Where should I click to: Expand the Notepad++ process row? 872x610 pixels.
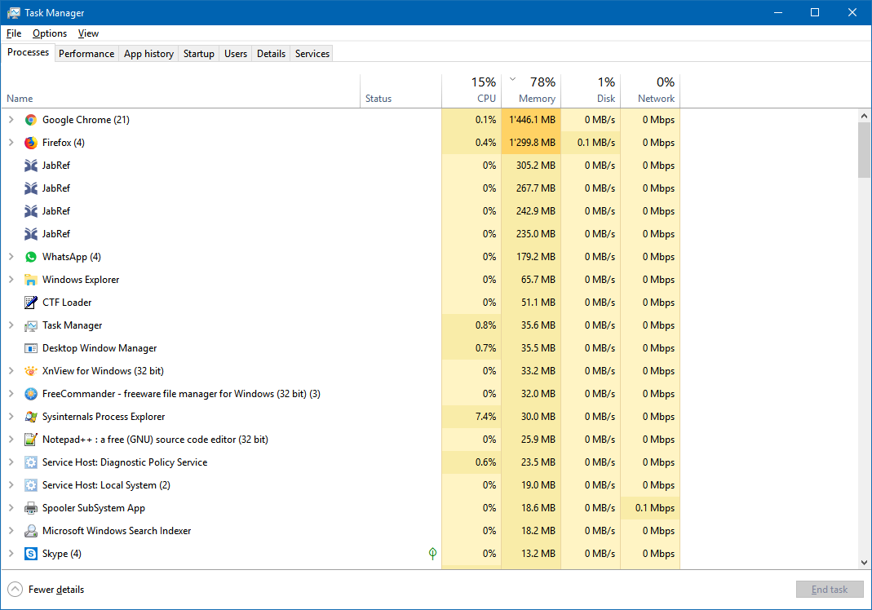pyautogui.click(x=11, y=440)
